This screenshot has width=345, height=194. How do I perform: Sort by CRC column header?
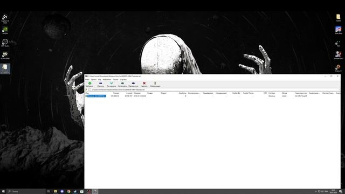(x=265, y=93)
